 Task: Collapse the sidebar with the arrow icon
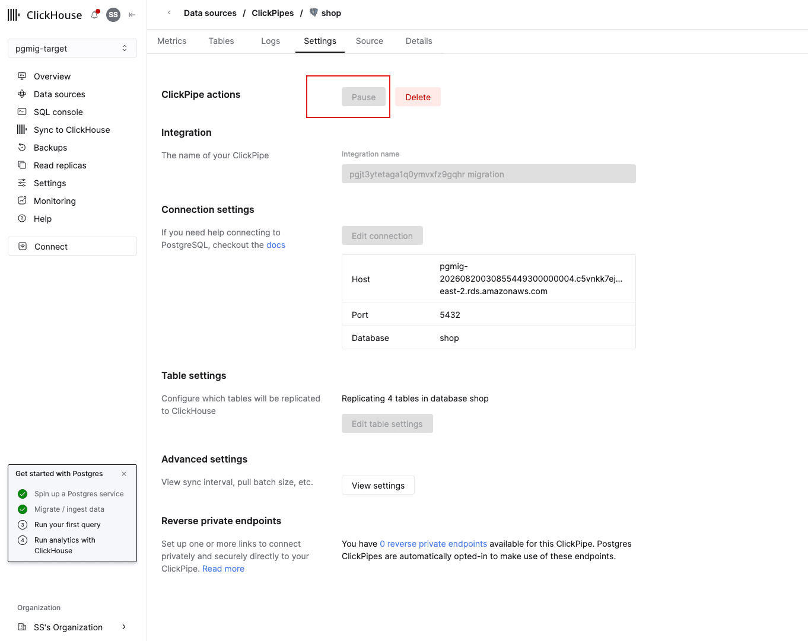click(132, 15)
